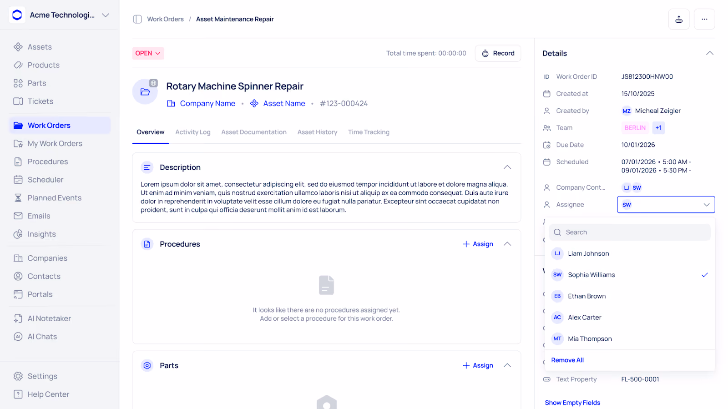Click the assignee Search field
This screenshot has width=728, height=409.
pos(630,232)
